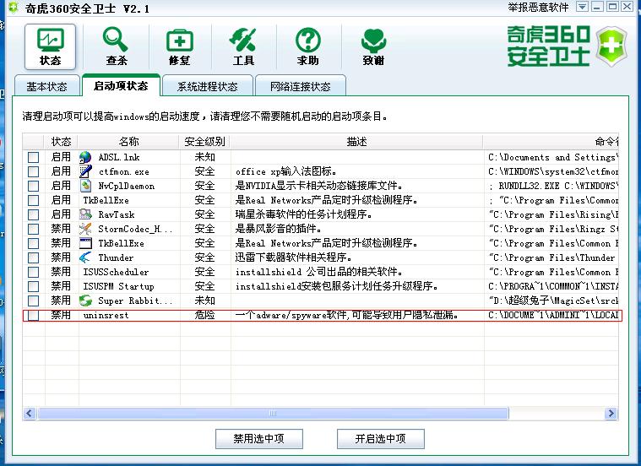Click the adware/spyware description text

[x=346, y=315]
